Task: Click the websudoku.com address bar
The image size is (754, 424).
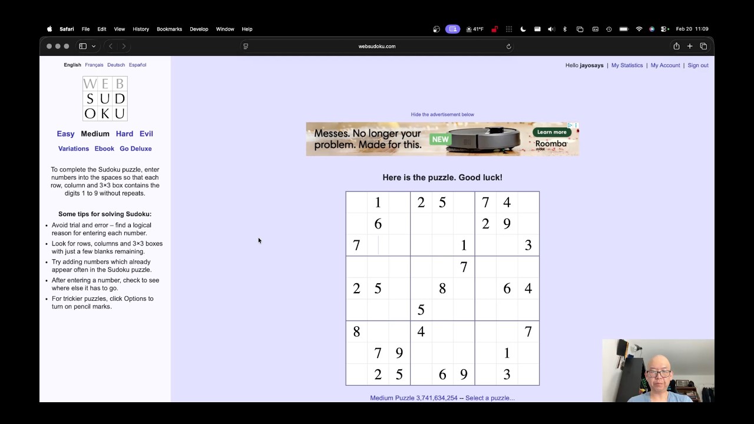Action: 377,46
